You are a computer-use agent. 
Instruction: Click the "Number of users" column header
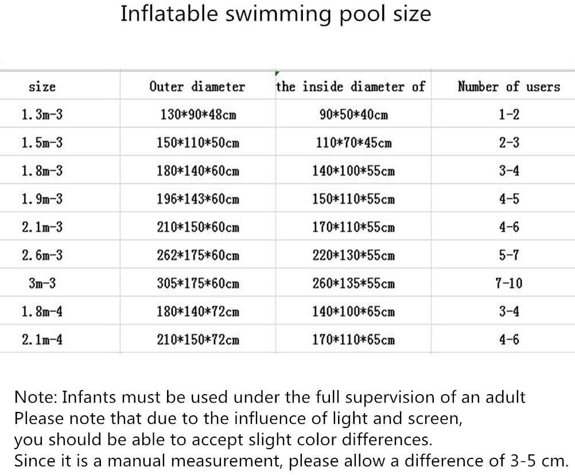coord(508,87)
